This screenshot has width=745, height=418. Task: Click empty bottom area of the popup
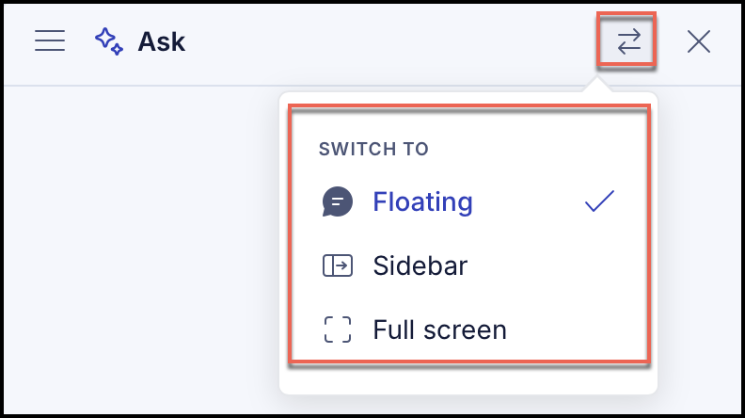(468, 379)
